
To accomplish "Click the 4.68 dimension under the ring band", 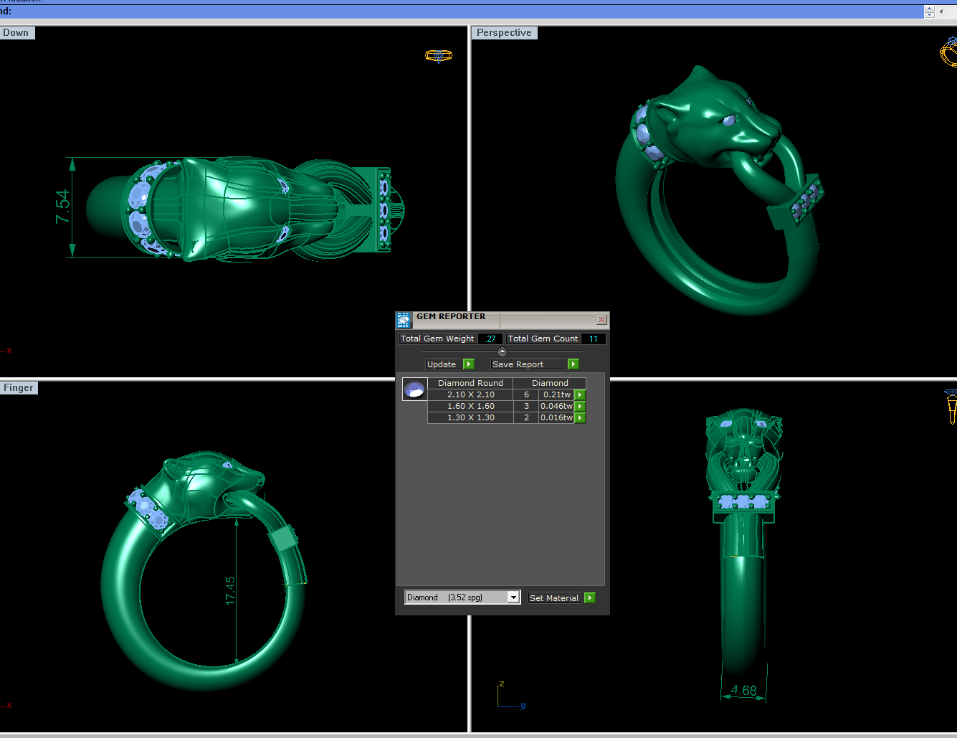I will [744, 691].
